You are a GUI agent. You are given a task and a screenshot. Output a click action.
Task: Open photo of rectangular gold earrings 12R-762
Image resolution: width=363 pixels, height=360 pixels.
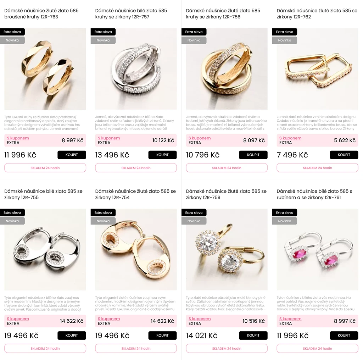[317, 69]
